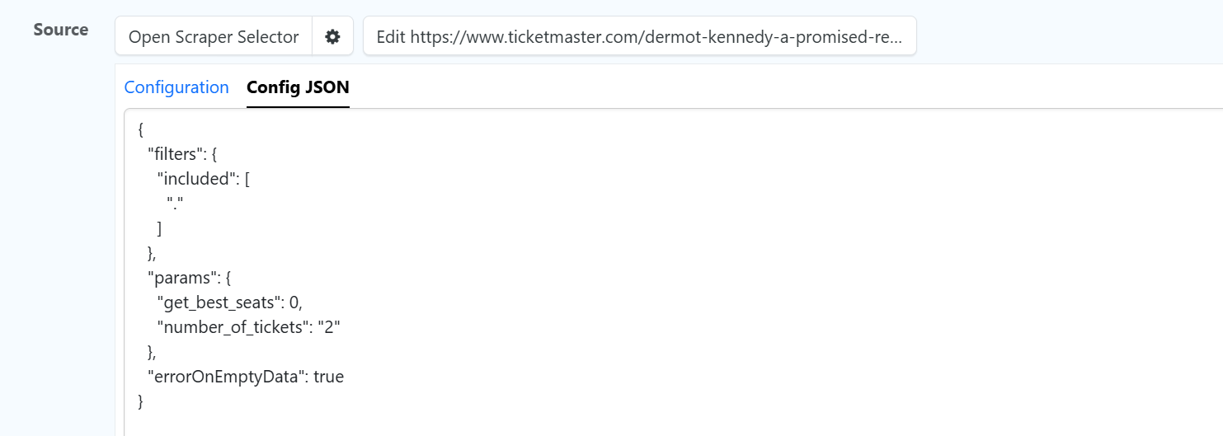Image resolution: width=1223 pixels, height=436 pixels.
Task: Click the "included" key in JSON
Action: [196, 179]
